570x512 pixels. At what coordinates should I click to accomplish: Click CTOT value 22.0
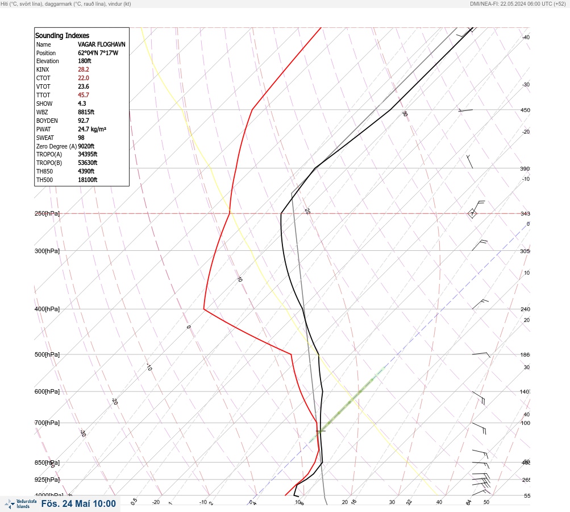tap(83, 78)
